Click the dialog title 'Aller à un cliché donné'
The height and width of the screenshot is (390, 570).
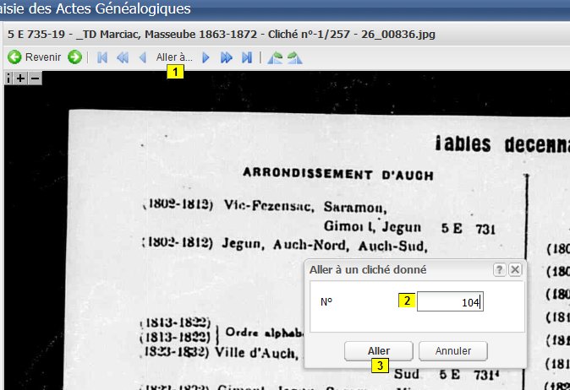368,269
